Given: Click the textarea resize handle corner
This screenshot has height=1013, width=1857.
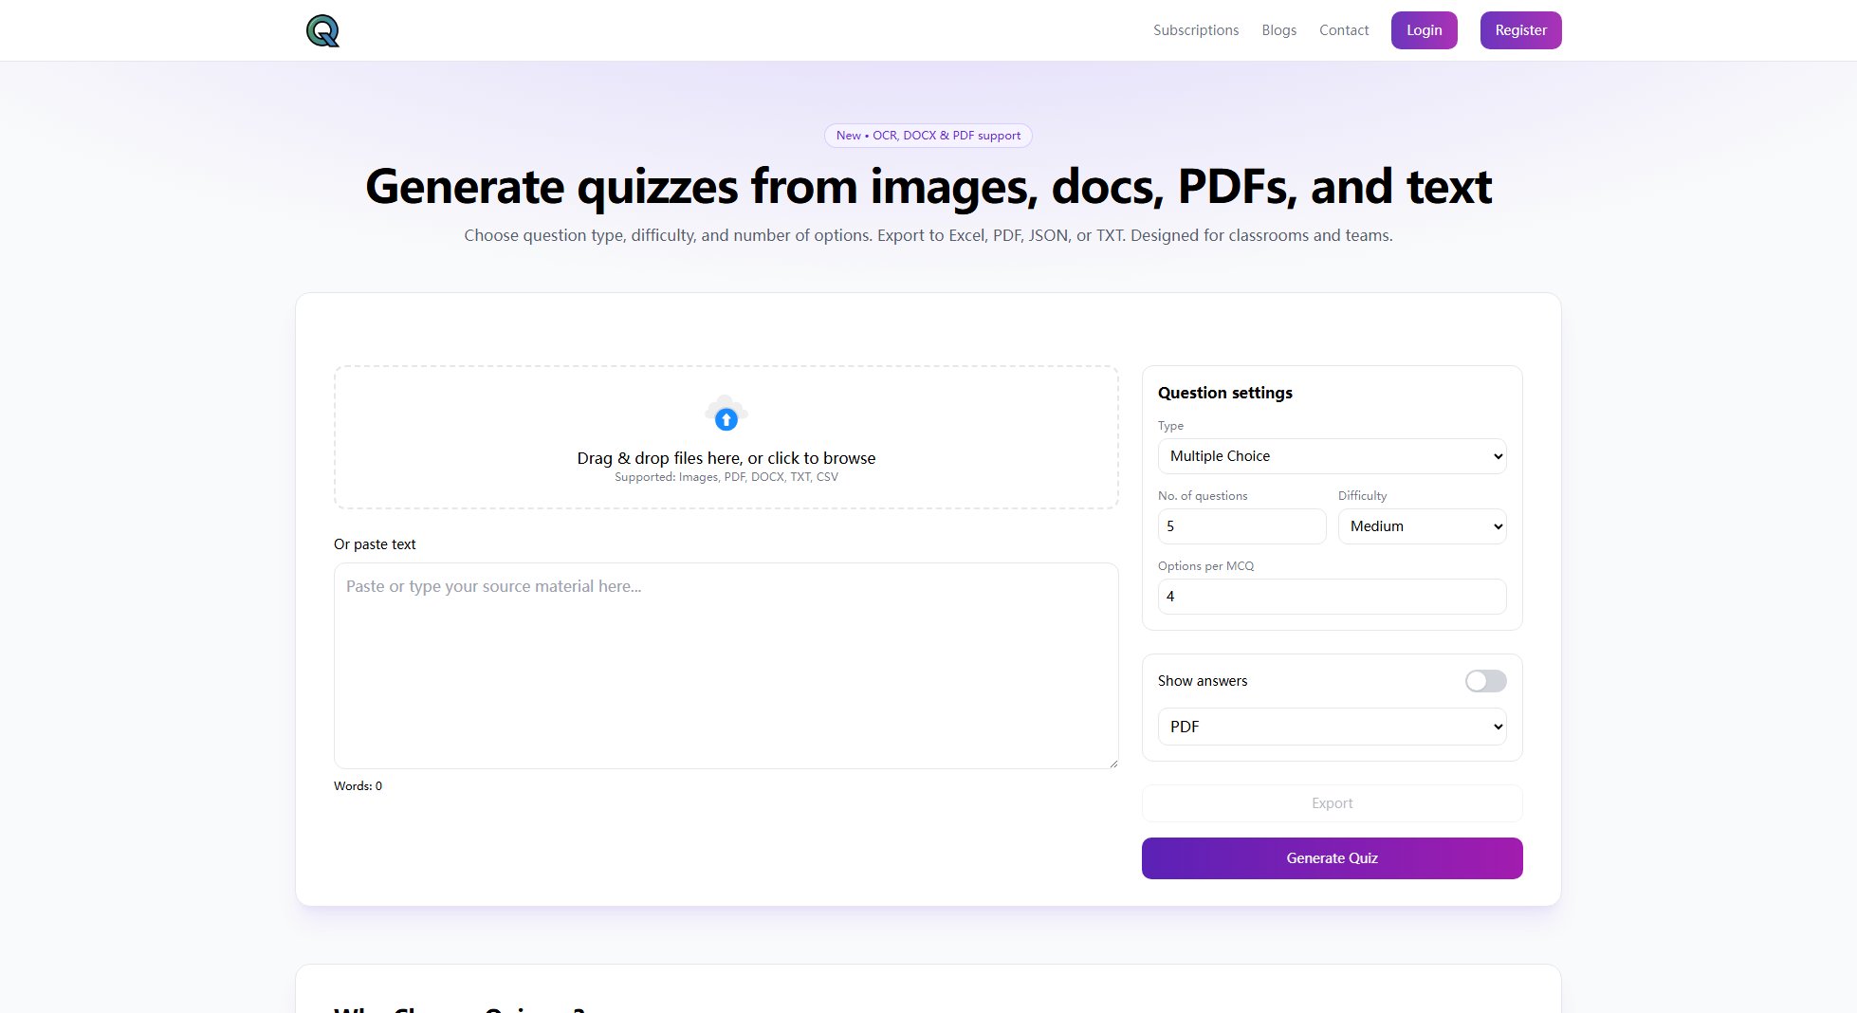Looking at the screenshot, I should coord(1112,763).
